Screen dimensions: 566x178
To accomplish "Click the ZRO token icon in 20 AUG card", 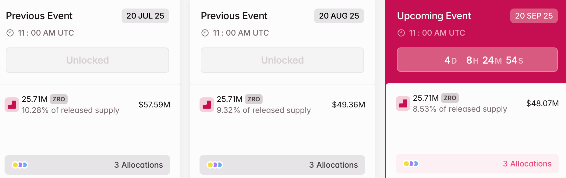I will point(207,105).
